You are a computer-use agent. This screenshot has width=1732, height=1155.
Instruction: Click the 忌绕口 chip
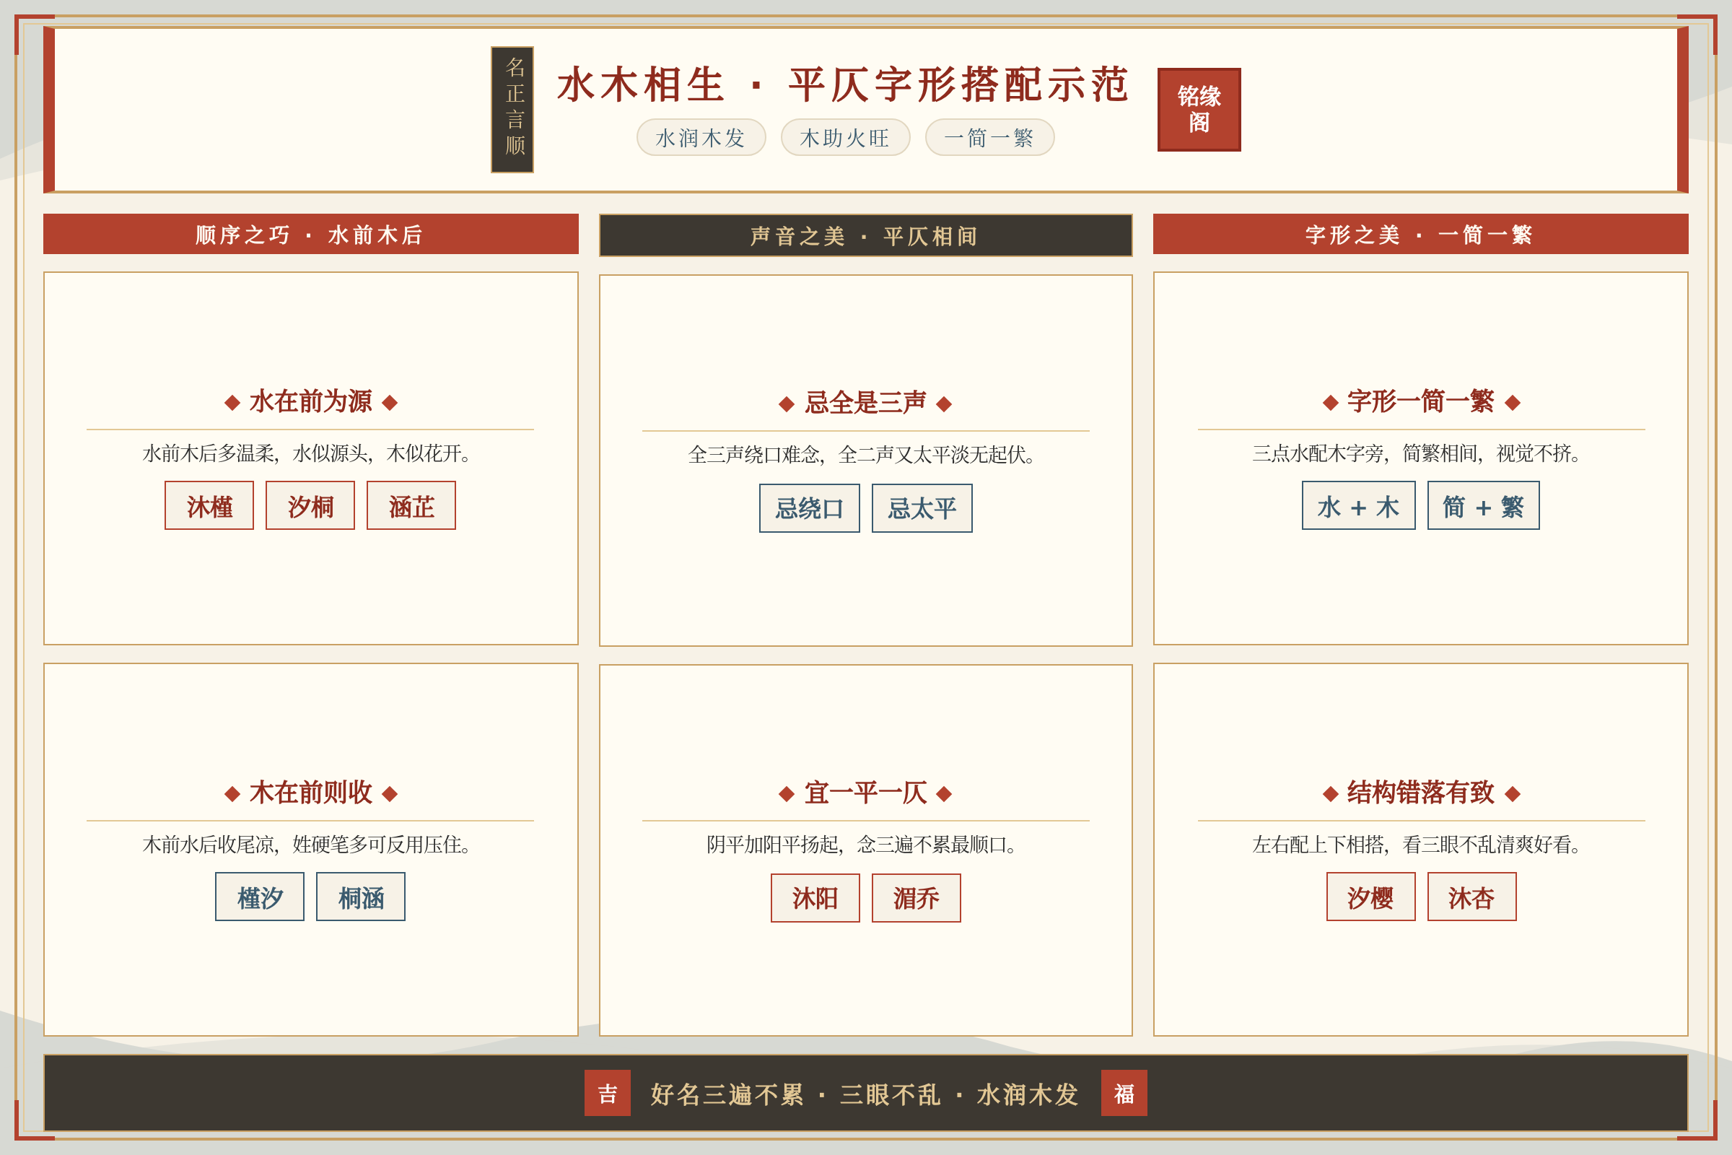[809, 508]
